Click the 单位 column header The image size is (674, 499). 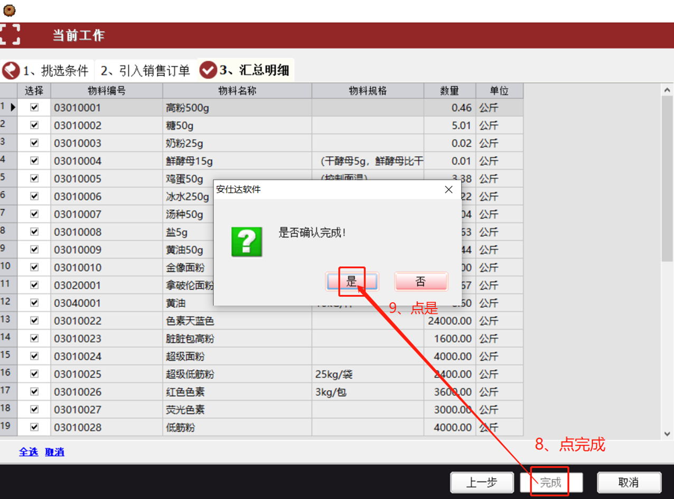[499, 90]
